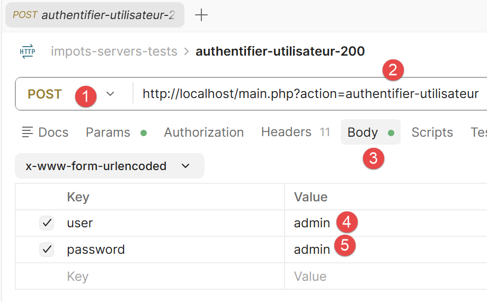Click the empty Key placeholder cell
This screenshot has width=487, height=302.
149,276
